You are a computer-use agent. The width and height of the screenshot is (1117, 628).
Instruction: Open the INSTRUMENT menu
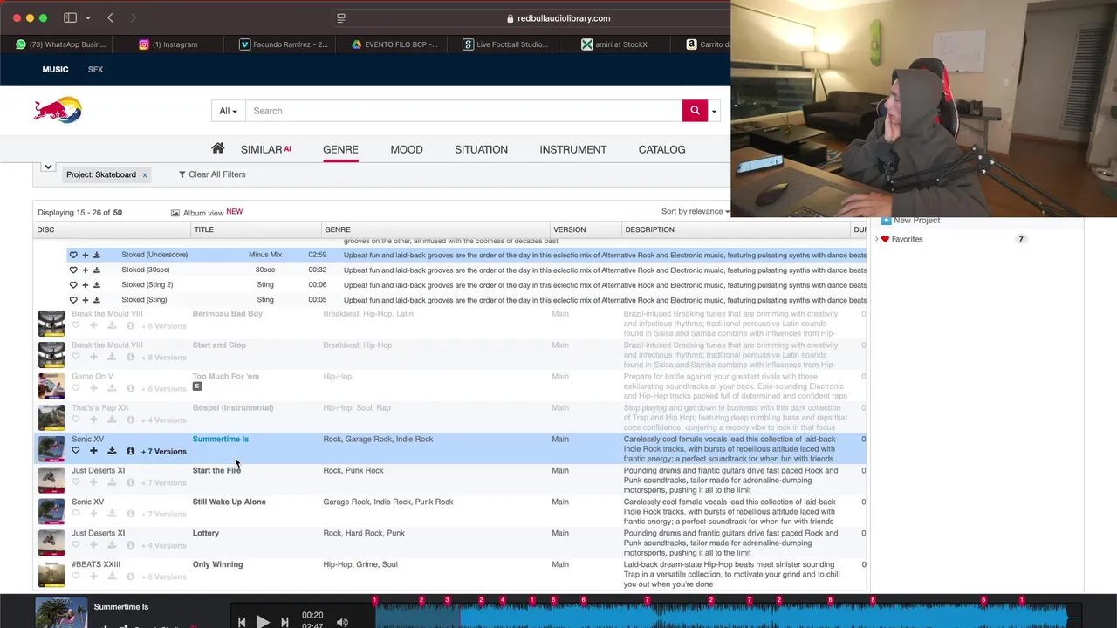(572, 149)
